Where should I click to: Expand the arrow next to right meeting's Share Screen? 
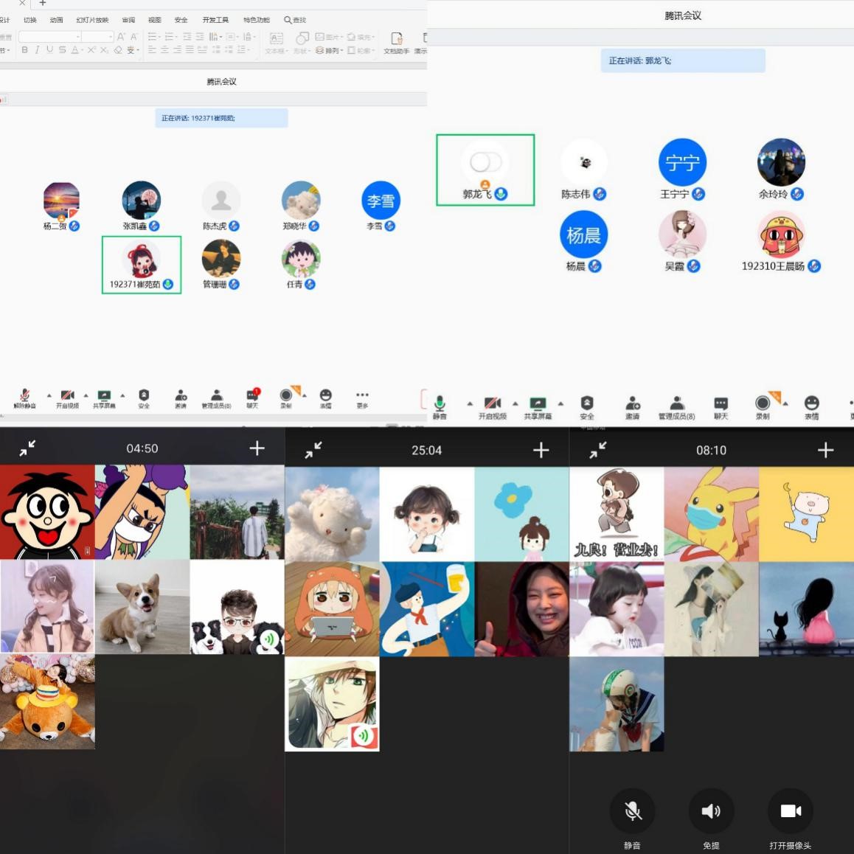click(560, 403)
